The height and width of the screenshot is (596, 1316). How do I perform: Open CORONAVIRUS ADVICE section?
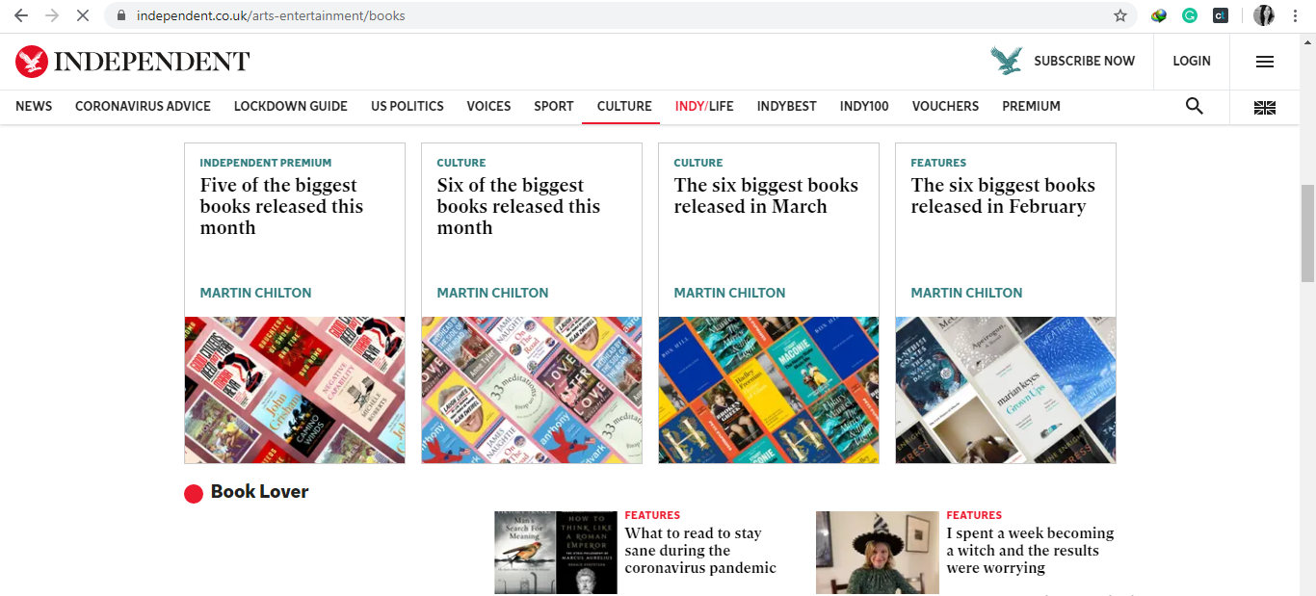[x=143, y=106]
